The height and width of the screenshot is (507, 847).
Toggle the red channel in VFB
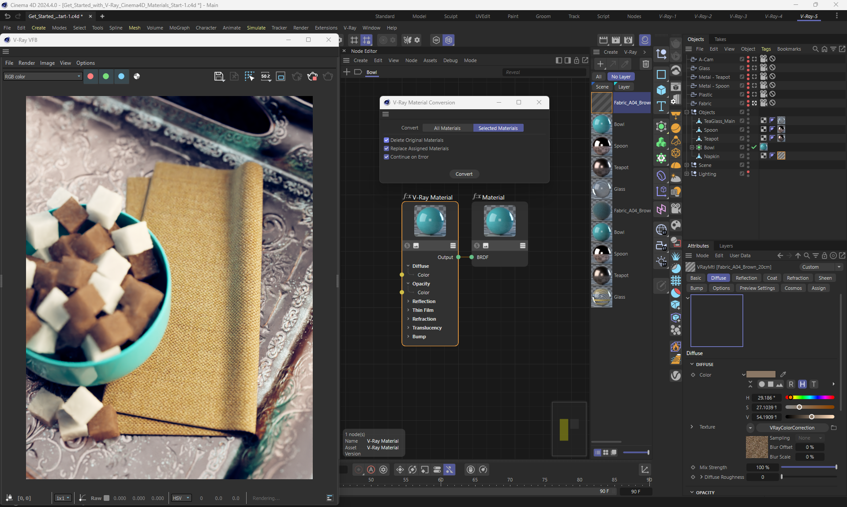coord(90,77)
